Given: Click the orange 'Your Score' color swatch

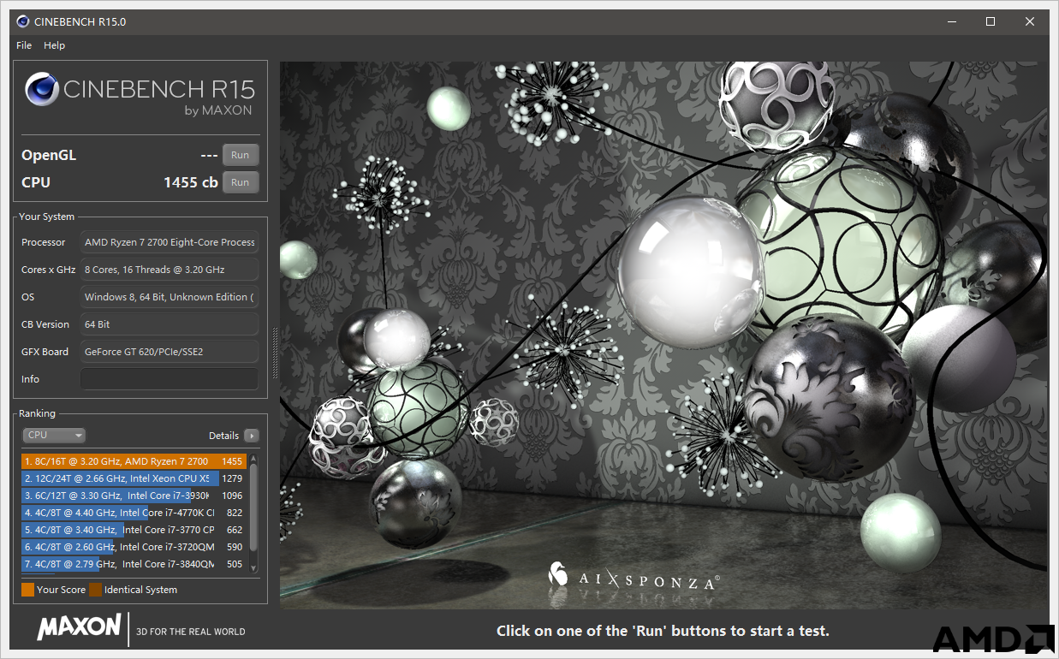Looking at the screenshot, I should coord(27,590).
